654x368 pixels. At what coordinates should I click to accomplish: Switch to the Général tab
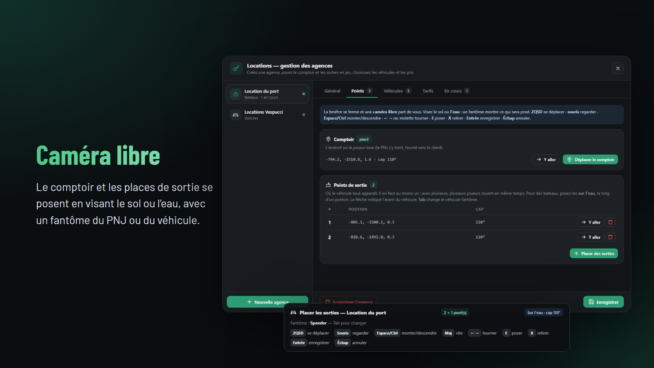coord(332,91)
